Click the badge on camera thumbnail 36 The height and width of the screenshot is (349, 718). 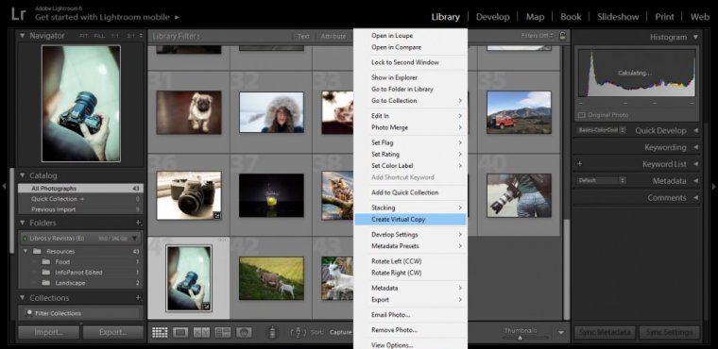coord(216,215)
